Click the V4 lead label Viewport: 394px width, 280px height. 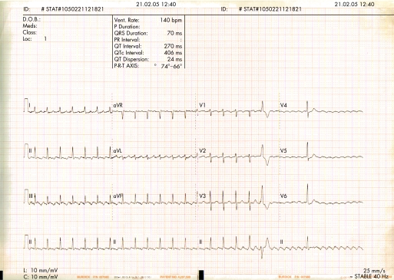(283, 105)
